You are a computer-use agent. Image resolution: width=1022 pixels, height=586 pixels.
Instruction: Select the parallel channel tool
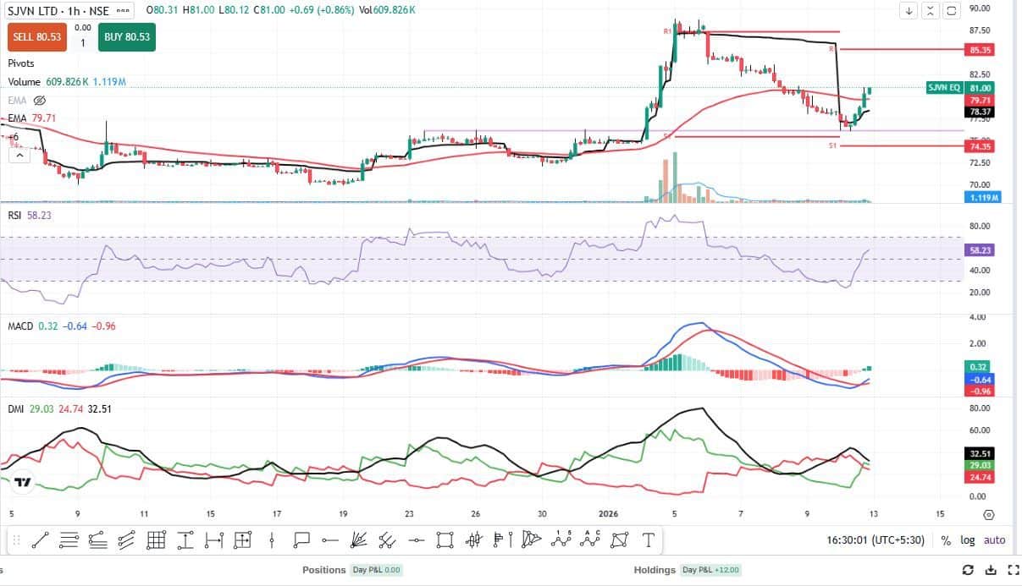pyautogui.click(x=126, y=539)
